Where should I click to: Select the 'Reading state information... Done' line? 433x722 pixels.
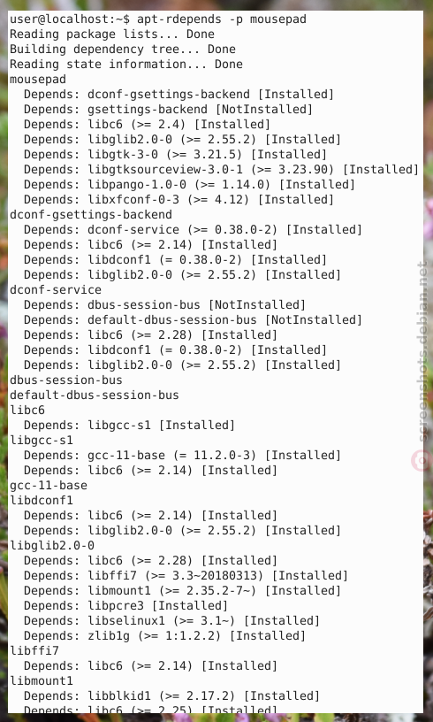point(126,64)
